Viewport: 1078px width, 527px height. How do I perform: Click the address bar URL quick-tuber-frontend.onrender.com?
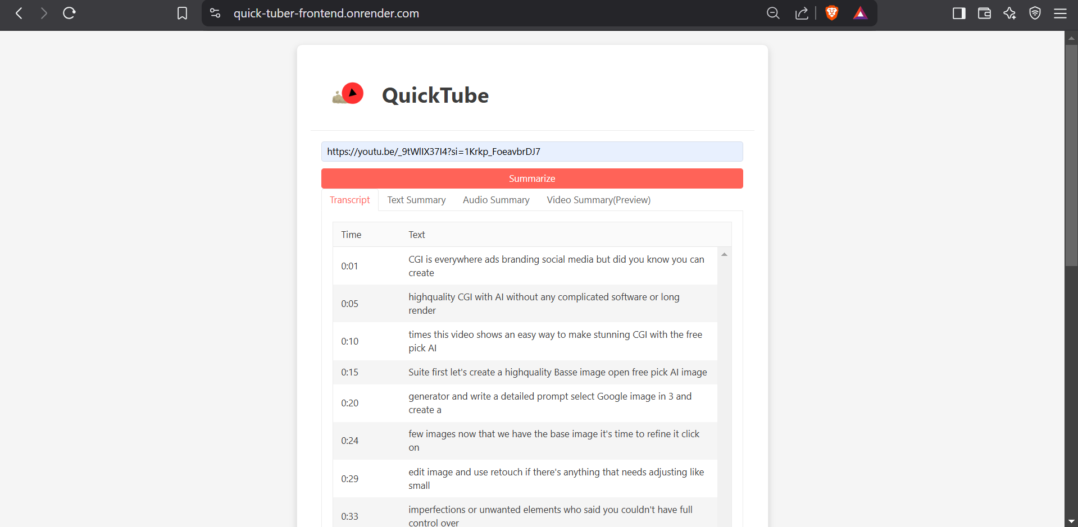pyautogui.click(x=326, y=13)
